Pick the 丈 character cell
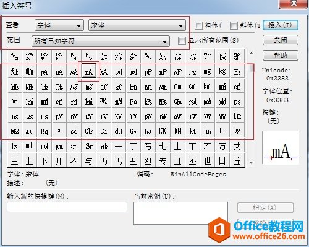 237,145
